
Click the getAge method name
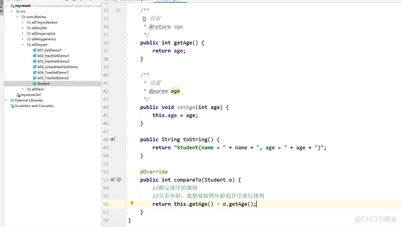(183, 43)
